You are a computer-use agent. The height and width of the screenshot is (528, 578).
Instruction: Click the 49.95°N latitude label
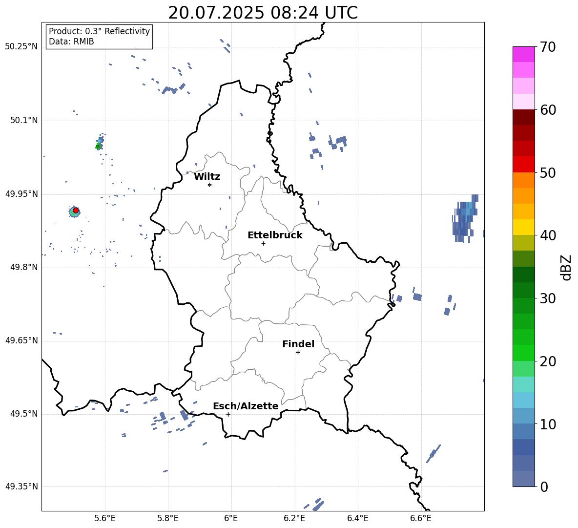21,194
